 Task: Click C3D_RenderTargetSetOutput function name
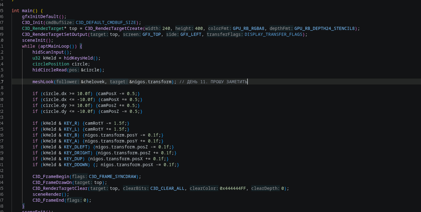tap(55, 34)
